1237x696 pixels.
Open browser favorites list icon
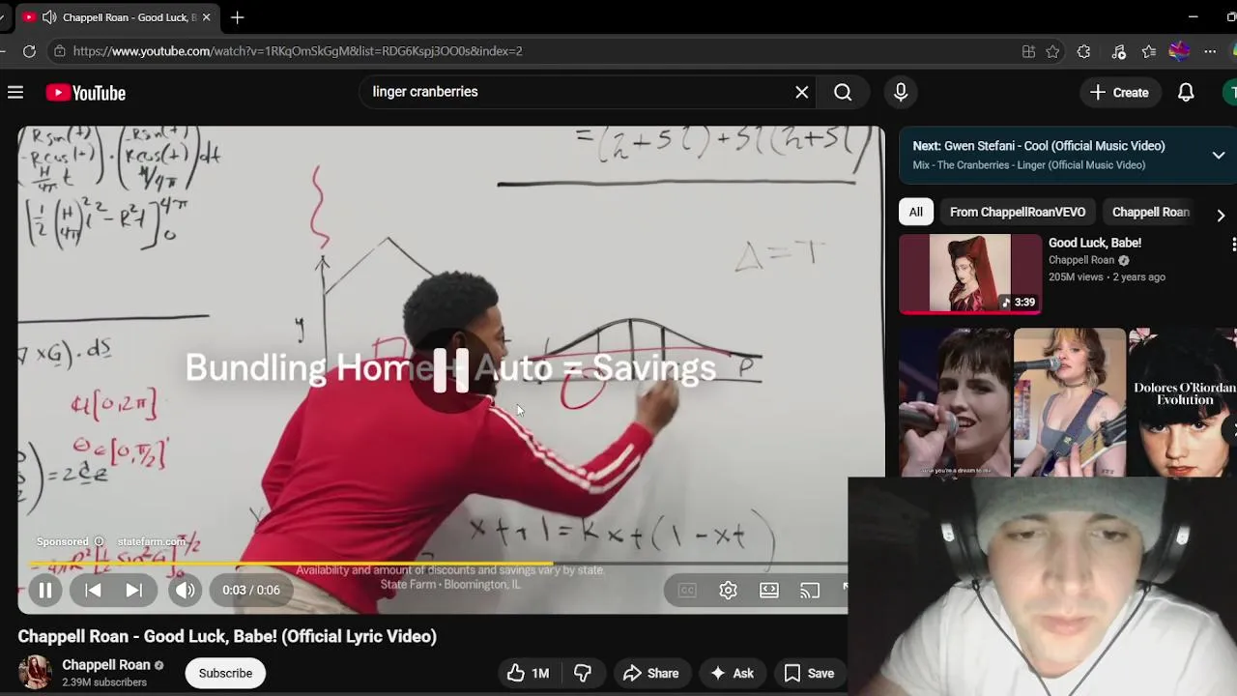(1149, 51)
